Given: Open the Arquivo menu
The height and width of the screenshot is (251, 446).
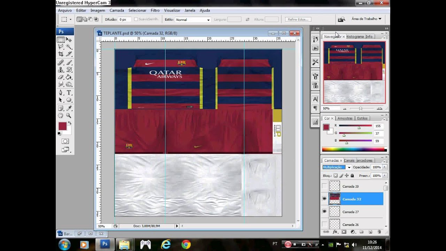Looking at the screenshot, I should tap(65, 10).
